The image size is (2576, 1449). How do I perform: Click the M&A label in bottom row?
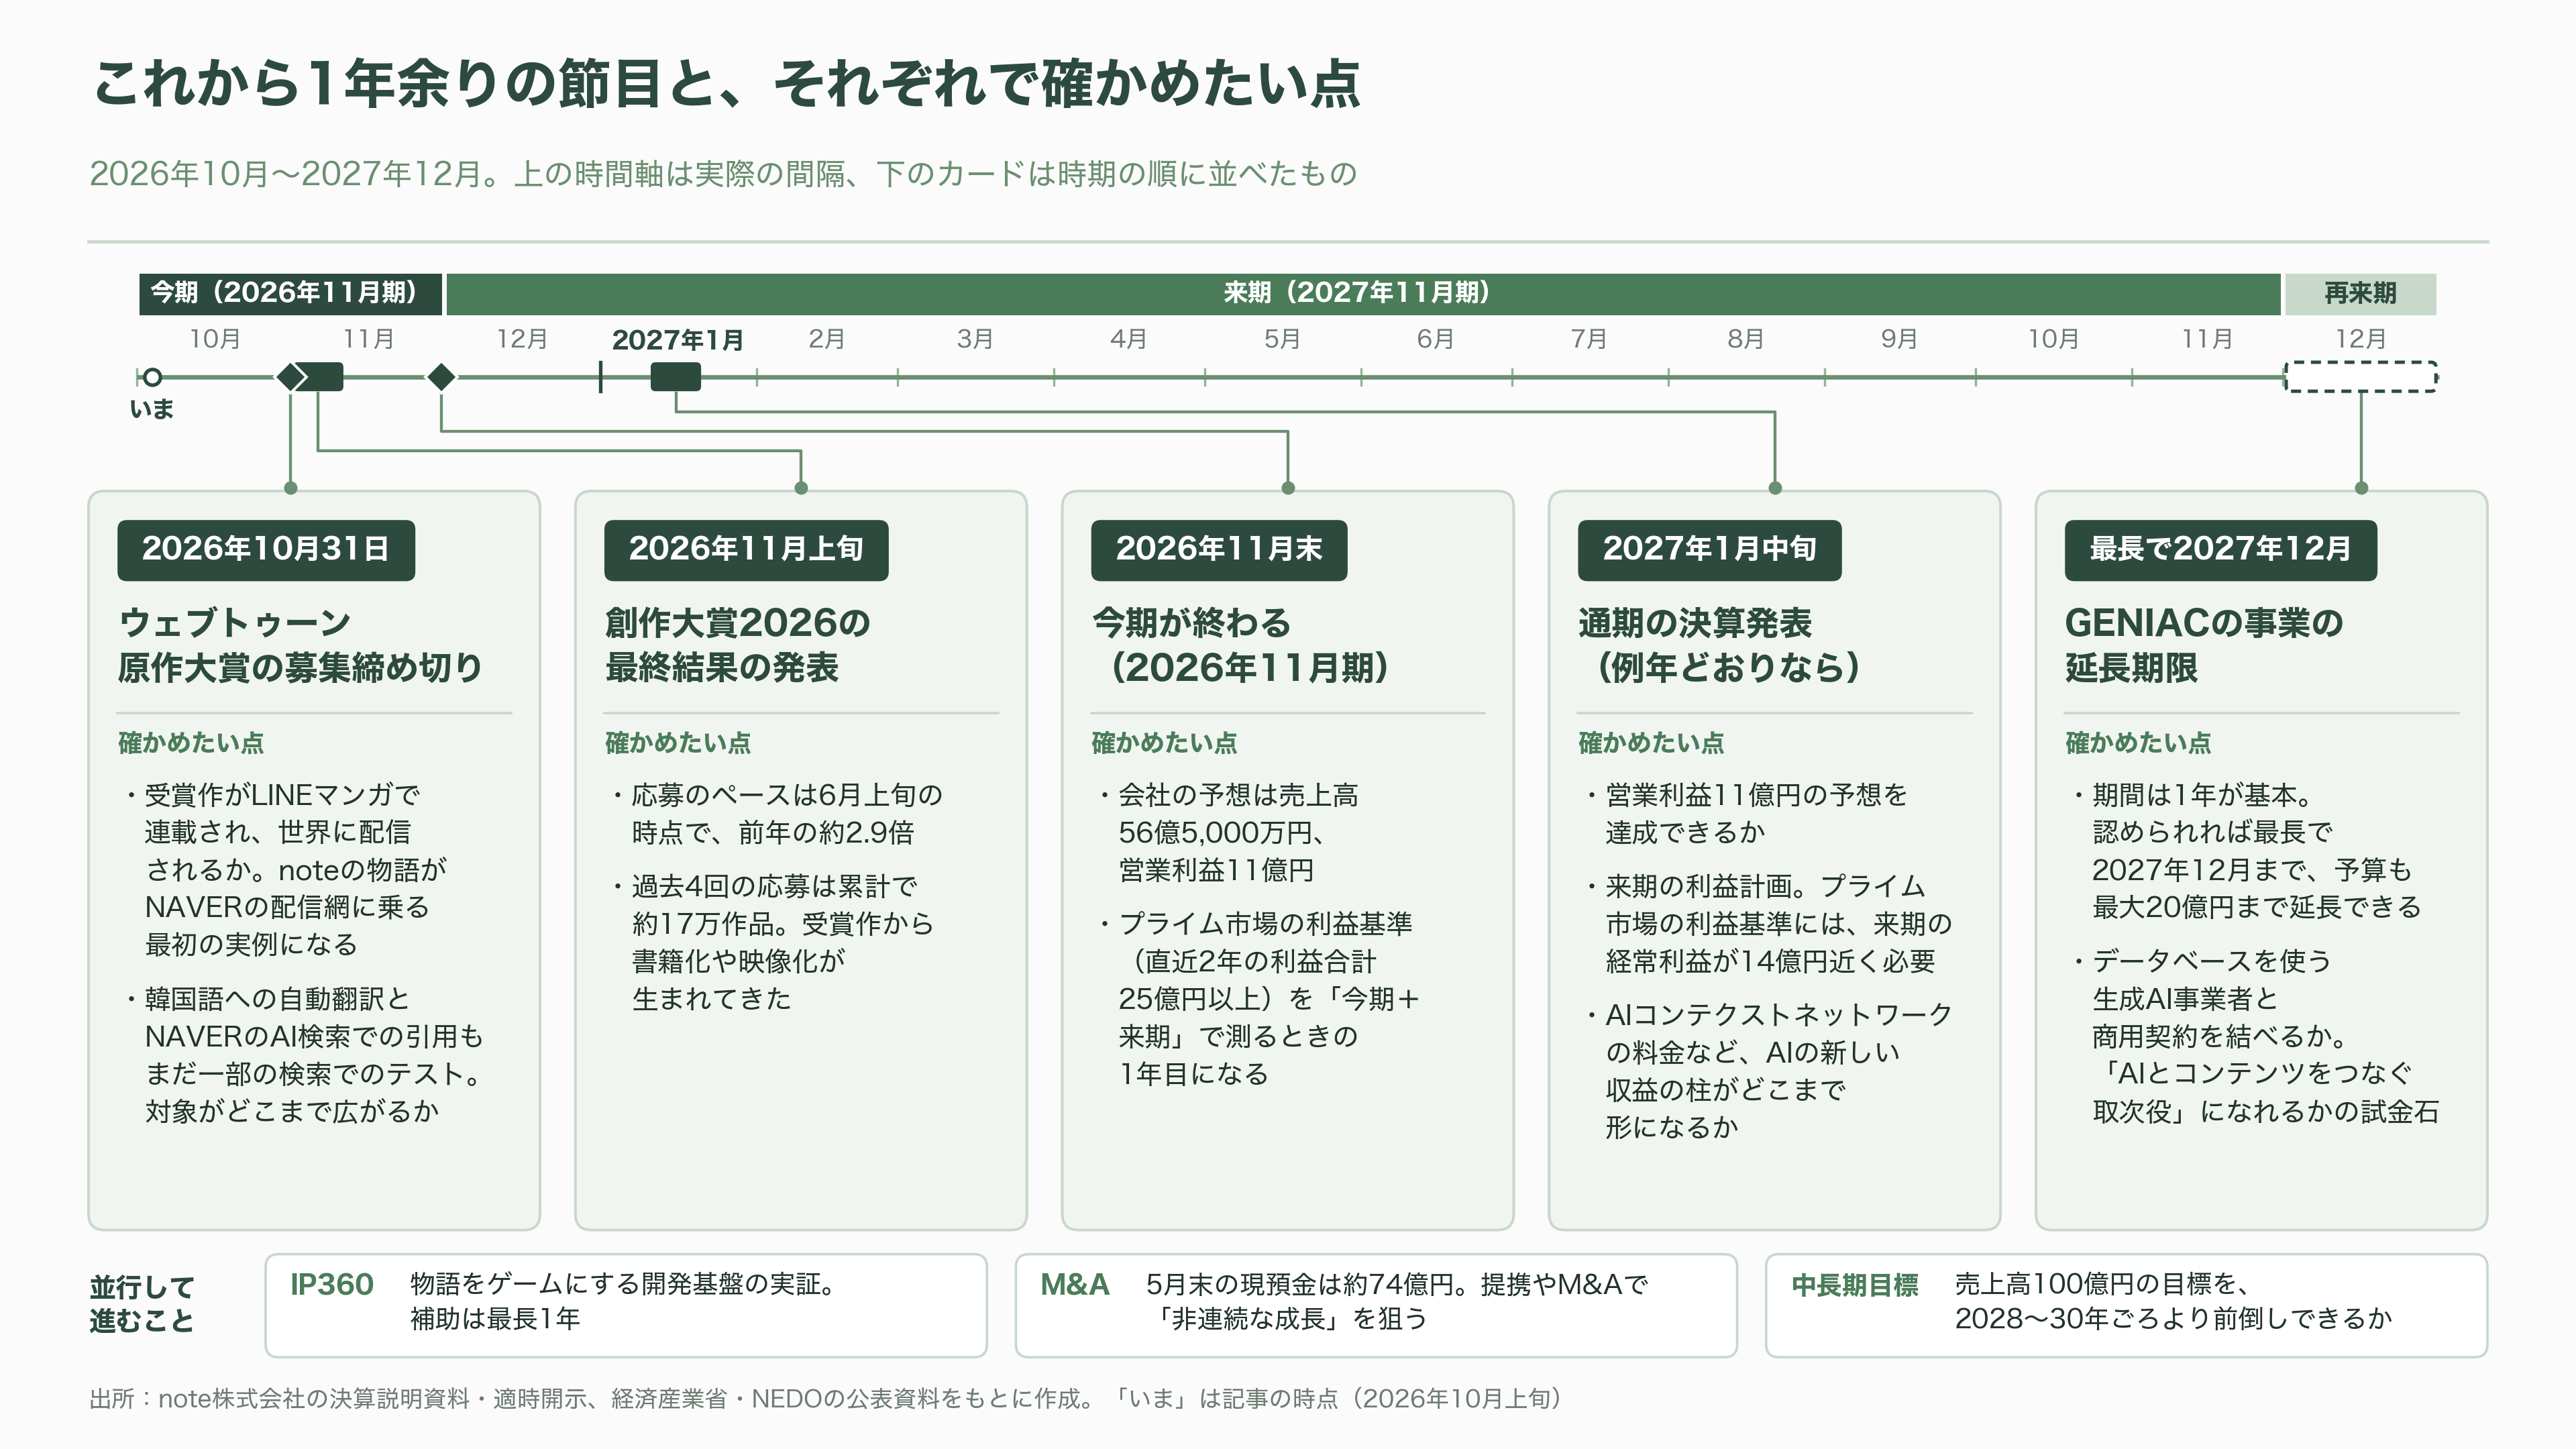click(x=1075, y=1284)
